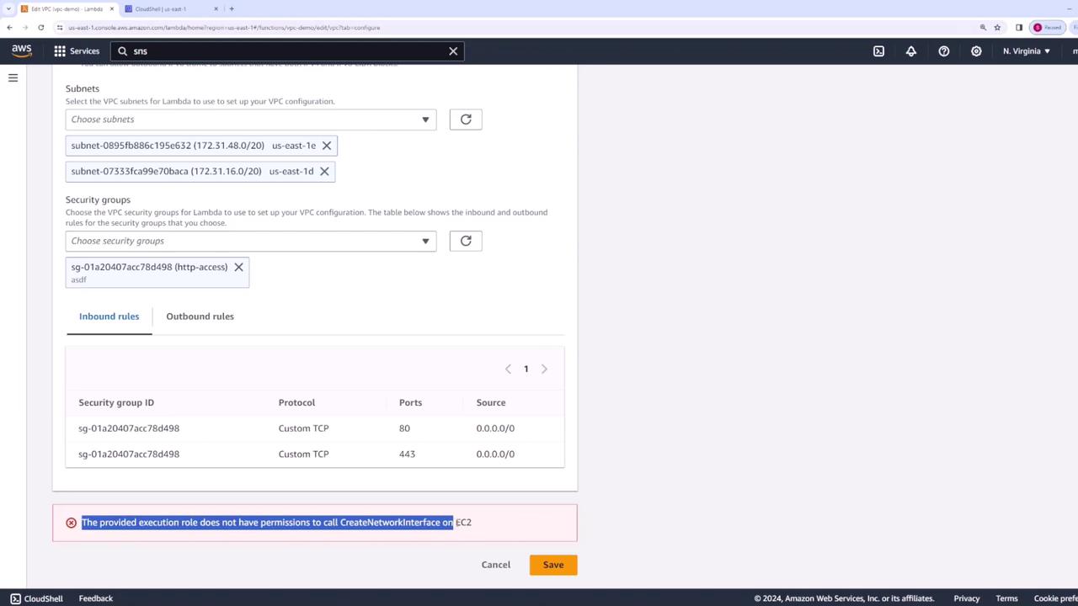
Task: Open the CloudShell icon in top navigation bar
Action: (878, 51)
